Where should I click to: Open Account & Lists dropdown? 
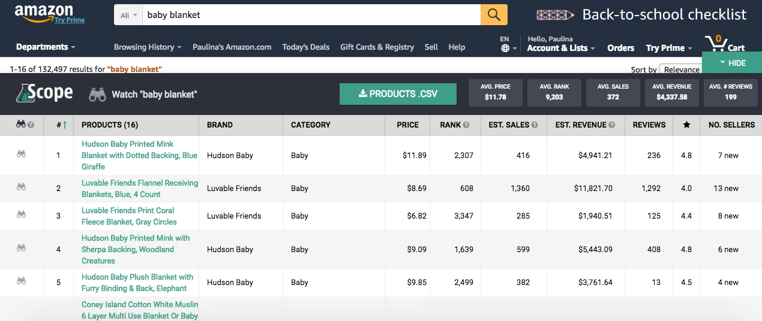pyautogui.click(x=561, y=48)
